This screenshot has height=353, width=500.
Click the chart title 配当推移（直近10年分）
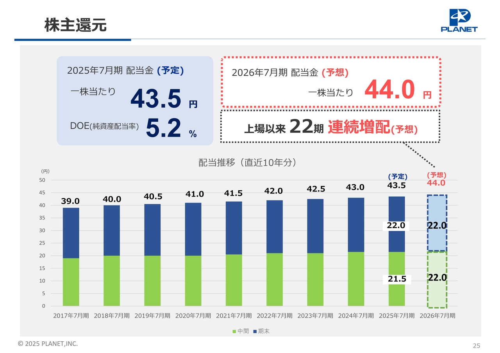tap(247, 163)
